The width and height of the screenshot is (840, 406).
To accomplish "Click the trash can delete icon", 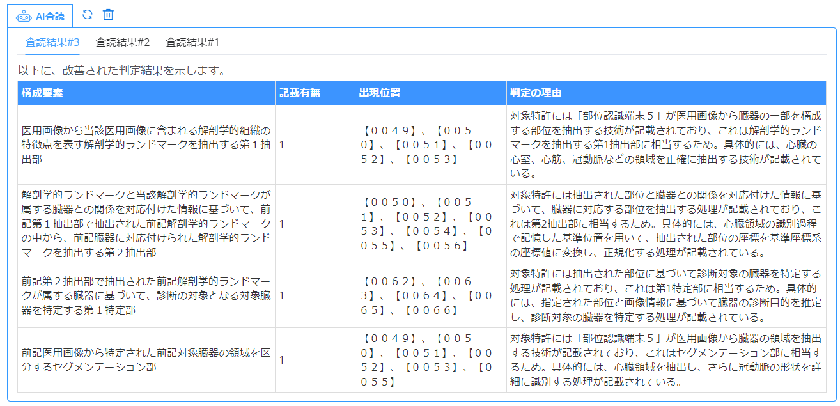I will tap(109, 15).
